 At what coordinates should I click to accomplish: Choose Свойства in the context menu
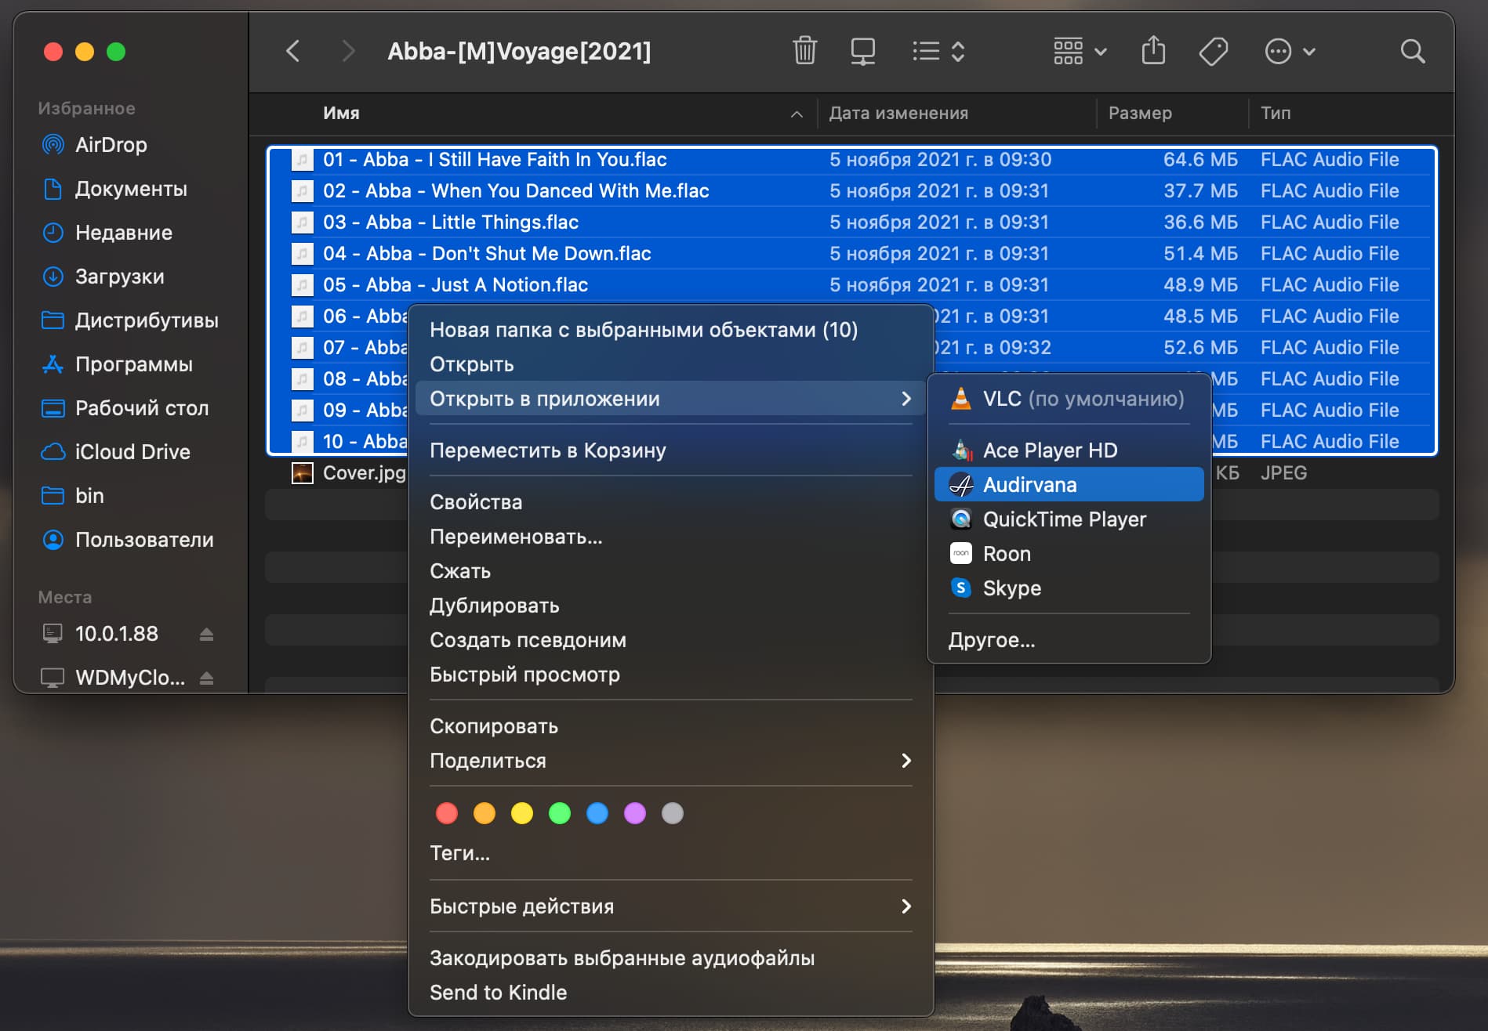click(x=671, y=502)
